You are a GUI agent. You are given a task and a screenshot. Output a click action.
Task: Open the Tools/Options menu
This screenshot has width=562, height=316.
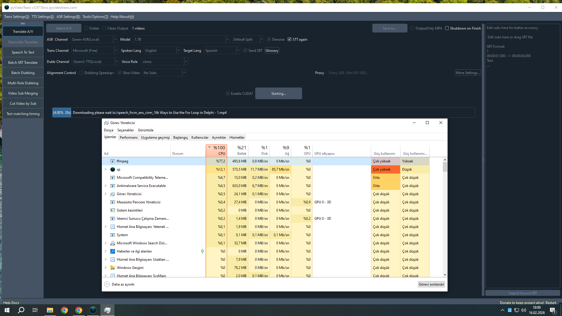[x=95, y=17]
